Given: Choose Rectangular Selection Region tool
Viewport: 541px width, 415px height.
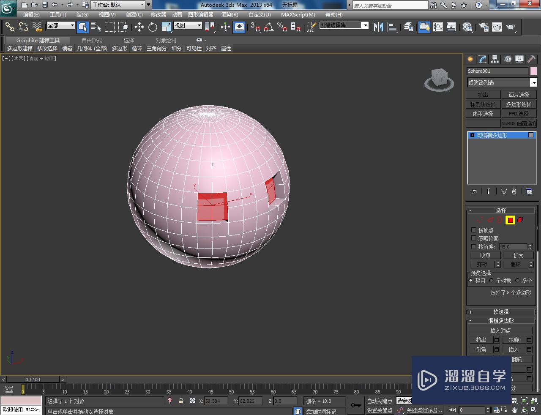Looking at the screenshot, I should (110, 27).
